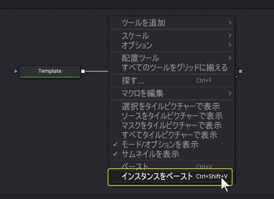Click the gray output connector right of menu

tap(241, 71)
